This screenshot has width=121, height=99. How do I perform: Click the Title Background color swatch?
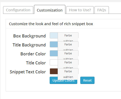54,44
